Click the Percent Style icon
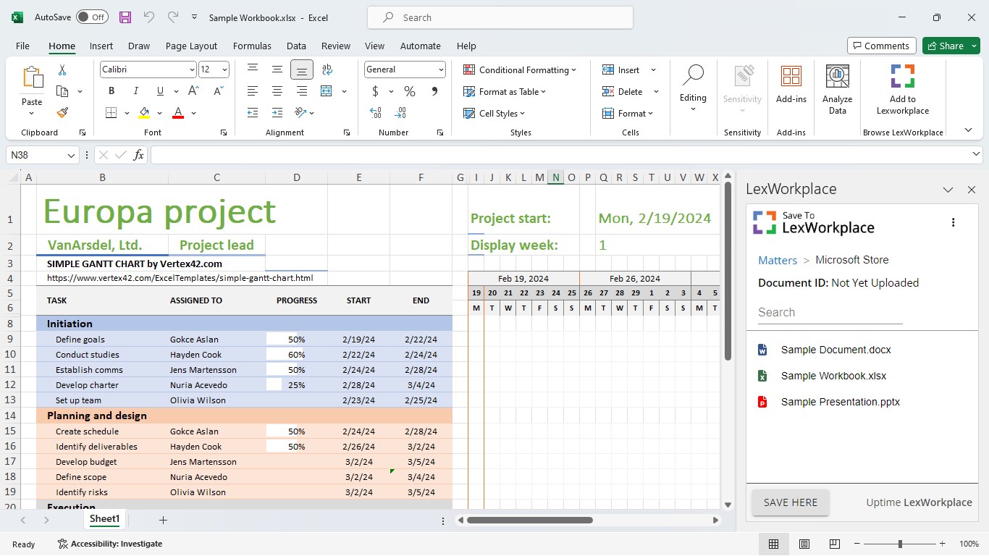The image size is (989, 556). tap(410, 91)
